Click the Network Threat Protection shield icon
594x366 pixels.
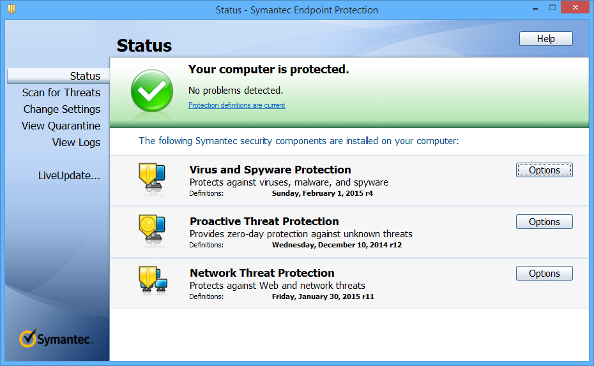[152, 281]
